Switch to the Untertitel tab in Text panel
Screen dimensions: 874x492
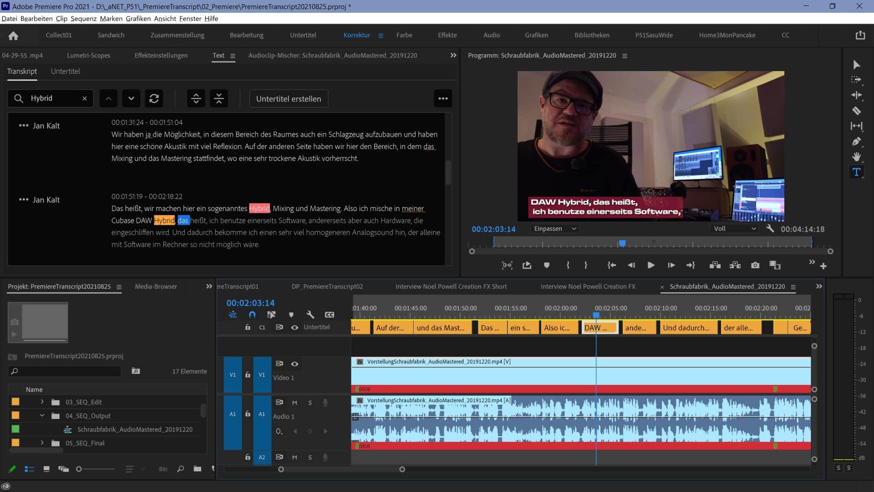pos(65,71)
